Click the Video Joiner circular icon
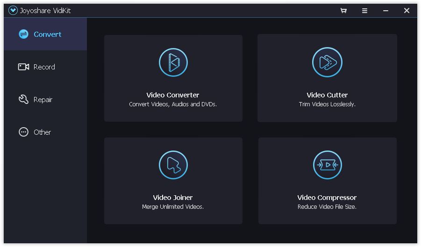This screenshot has width=421, height=247. (173, 165)
